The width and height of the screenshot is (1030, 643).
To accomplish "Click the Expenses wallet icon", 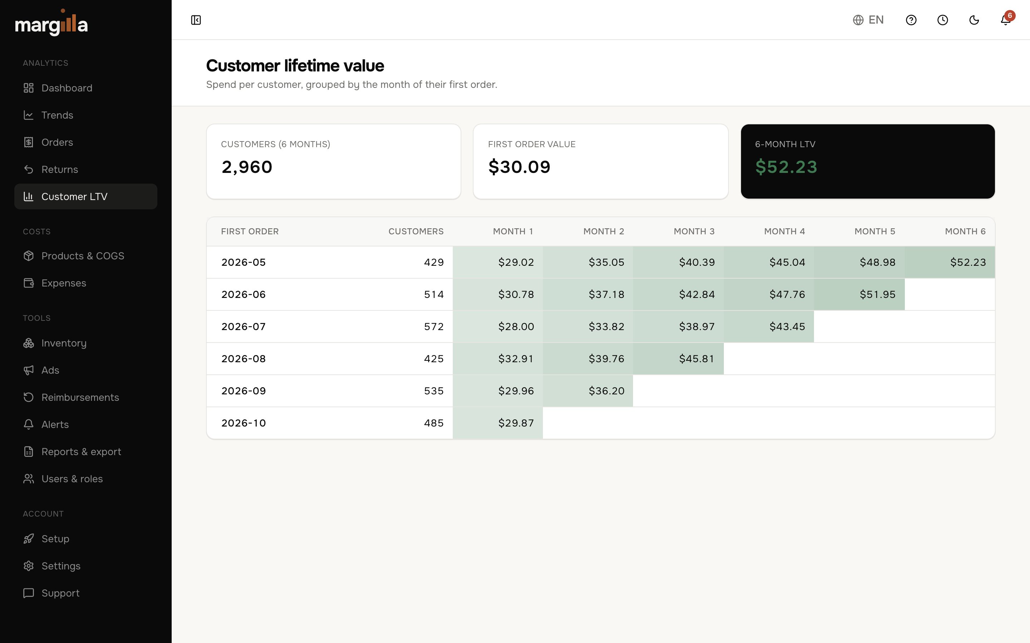I will click(x=29, y=283).
